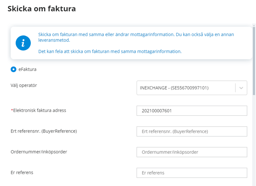This screenshot has width=256, height=186.
Task: Click the Er referens input field
Action: [x=192, y=173]
